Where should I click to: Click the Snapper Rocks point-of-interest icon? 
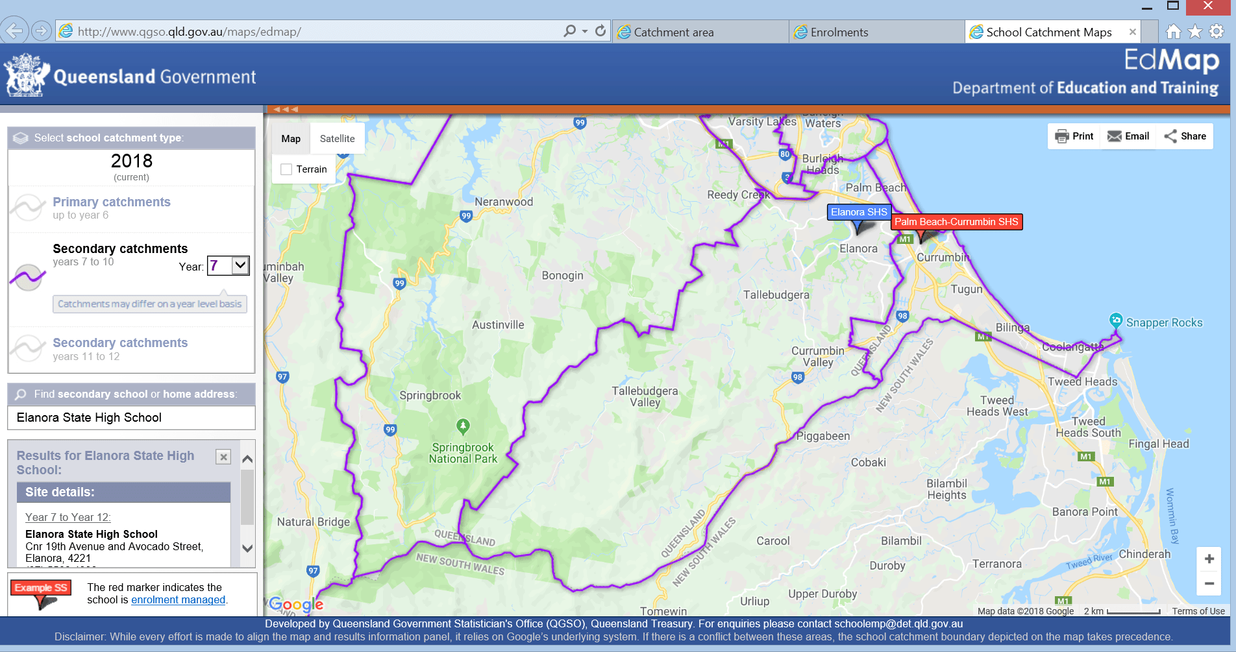[x=1116, y=320]
